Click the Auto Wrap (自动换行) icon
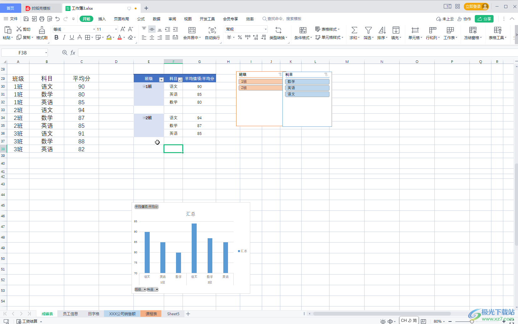The height and width of the screenshot is (324, 518). click(212, 30)
